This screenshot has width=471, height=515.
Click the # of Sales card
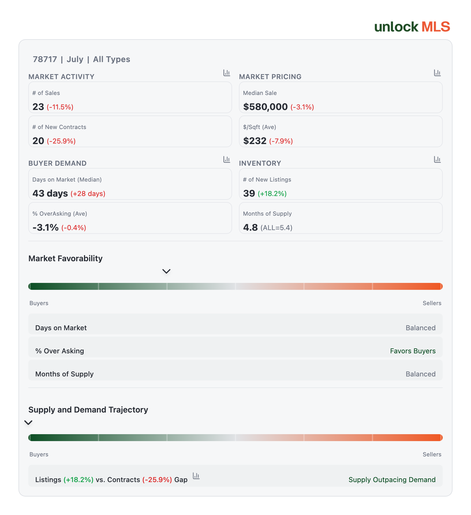[x=130, y=97]
